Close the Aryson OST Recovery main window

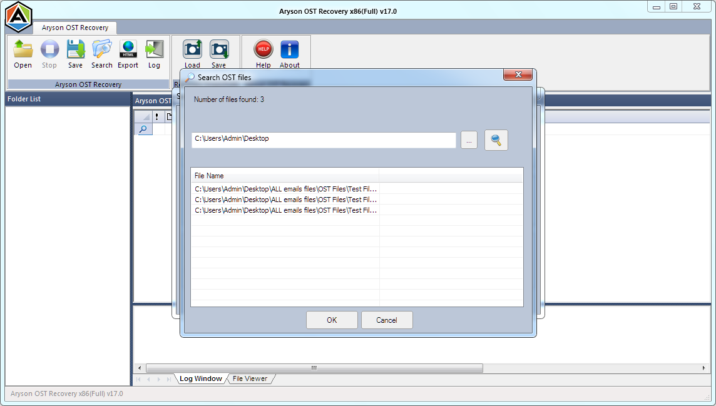coord(697,7)
